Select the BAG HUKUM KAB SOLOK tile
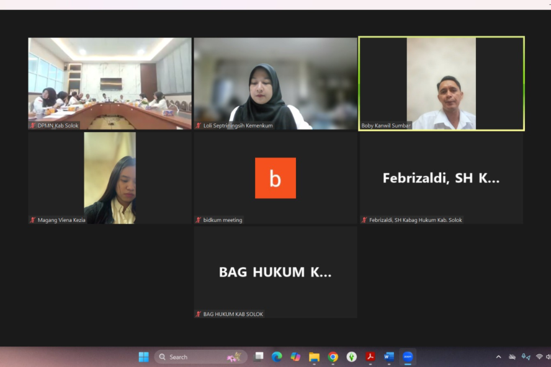Viewport: 551px width, 367px height. 275,272
